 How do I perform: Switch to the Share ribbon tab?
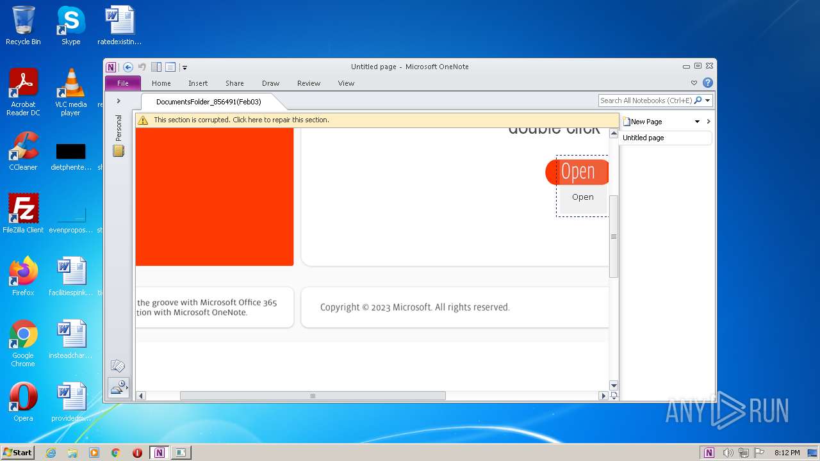point(234,83)
